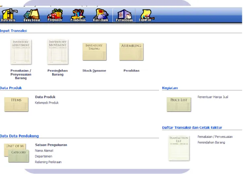Click the Inventory Movement form icon
Screen dimensions: 243x174
[x=58, y=52]
